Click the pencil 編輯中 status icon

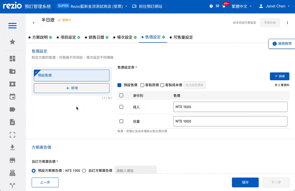pyautogui.click(x=59, y=20)
